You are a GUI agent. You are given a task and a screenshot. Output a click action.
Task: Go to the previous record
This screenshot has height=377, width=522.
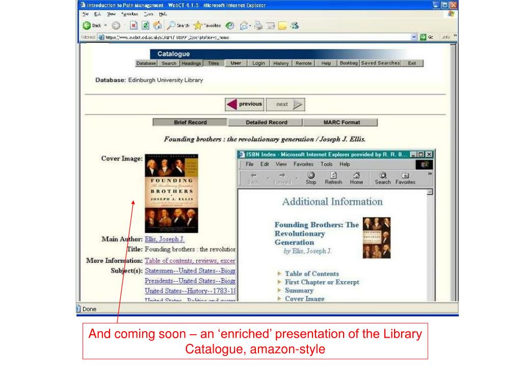click(x=244, y=104)
